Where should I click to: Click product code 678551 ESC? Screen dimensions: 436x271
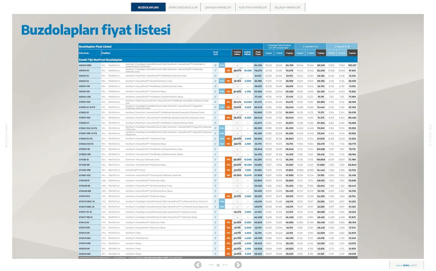click(85, 102)
